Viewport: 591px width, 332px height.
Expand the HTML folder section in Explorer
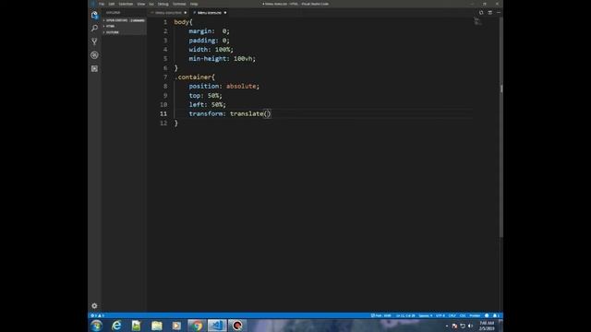coord(124,27)
